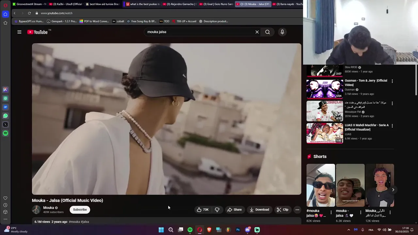Switch to the 'Ka3bi - Lfou9' tab
Screen dimensions: 418x235
(66, 4)
